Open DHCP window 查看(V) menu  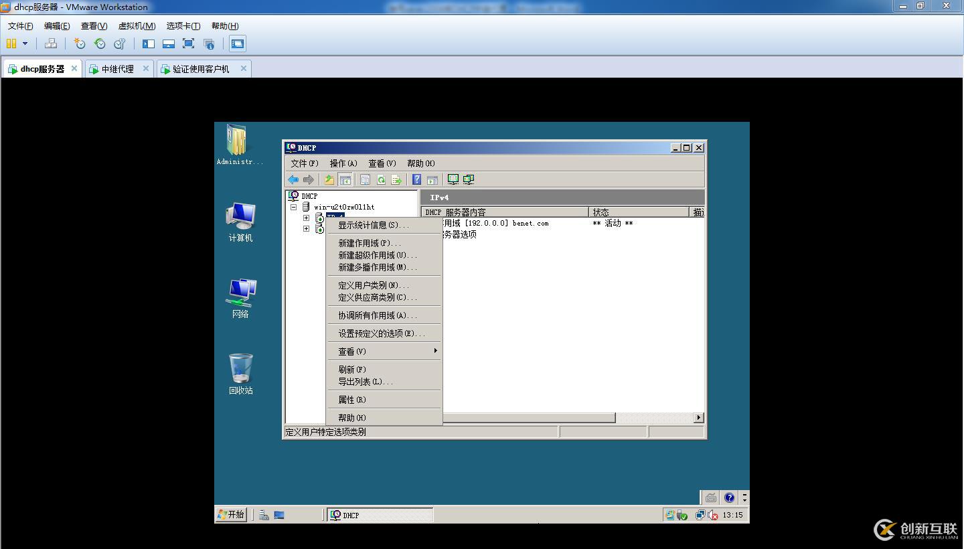pyautogui.click(x=382, y=163)
